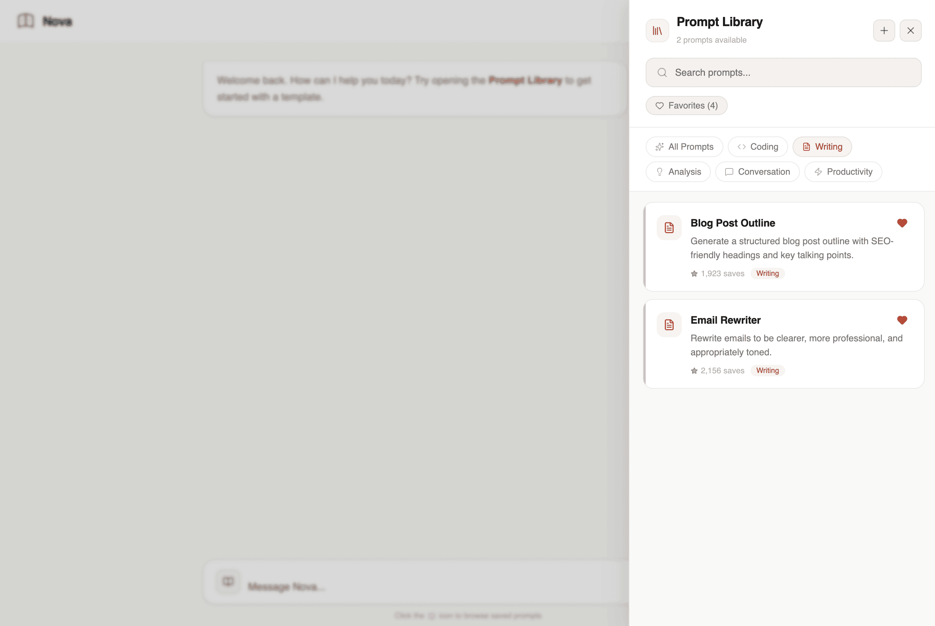Show Conversation category prompts
Viewport: 935px width, 626px height.
click(757, 172)
